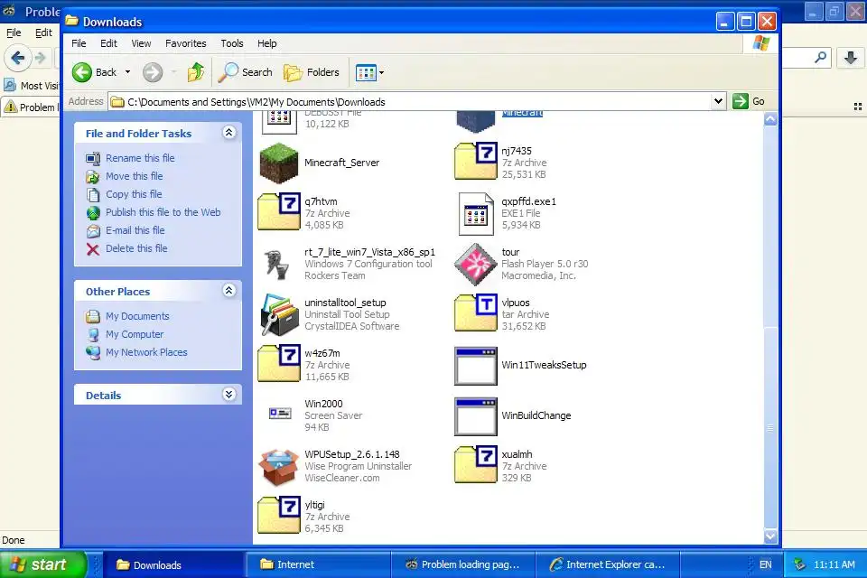Click the search magnifier in browser window
The height and width of the screenshot is (578, 867).
point(821,57)
